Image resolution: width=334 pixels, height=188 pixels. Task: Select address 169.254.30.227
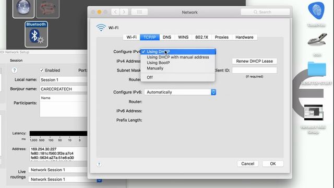click(x=44, y=149)
